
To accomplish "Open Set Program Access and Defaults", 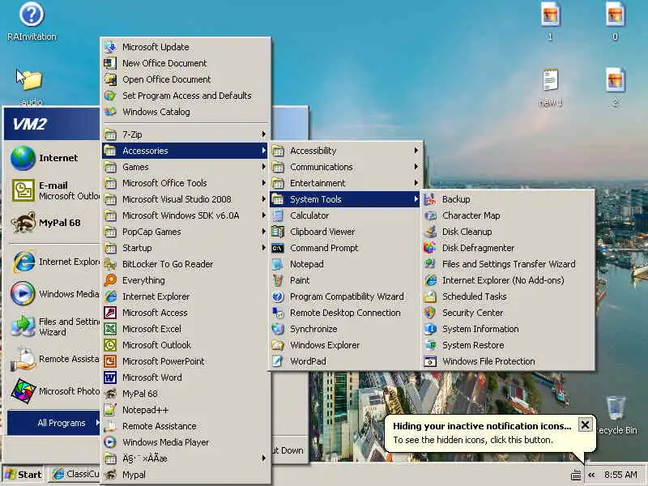I will [x=185, y=96].
